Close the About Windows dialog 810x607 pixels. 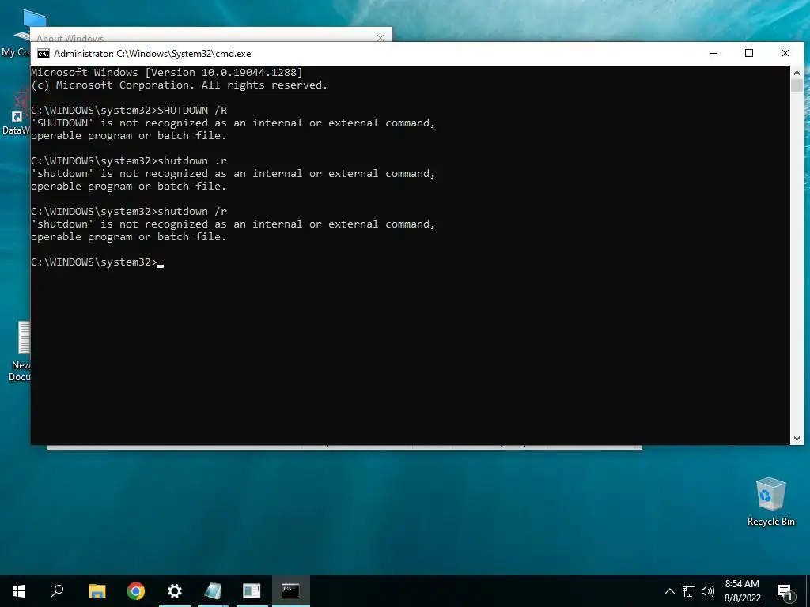tap(380, 38)
